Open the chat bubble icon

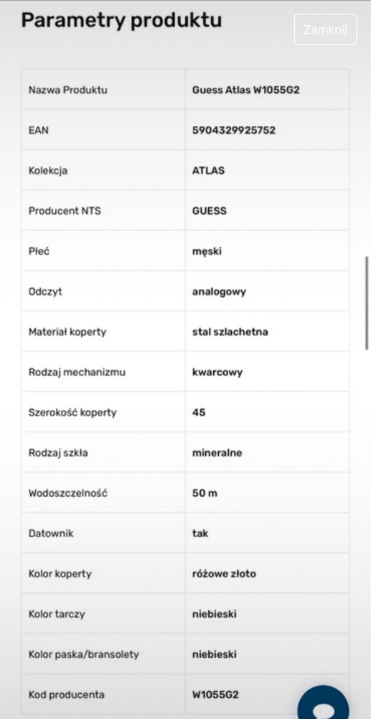(324, 702)
